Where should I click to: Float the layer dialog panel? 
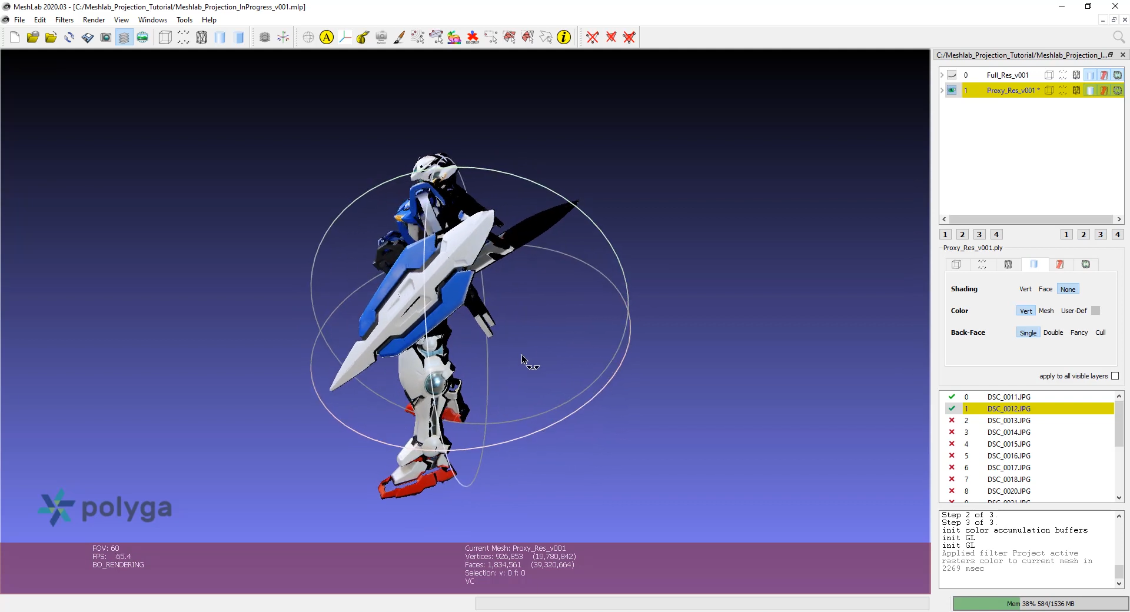pos(1111,55)
